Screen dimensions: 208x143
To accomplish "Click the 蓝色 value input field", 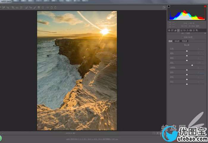I will tap(201, 72).
